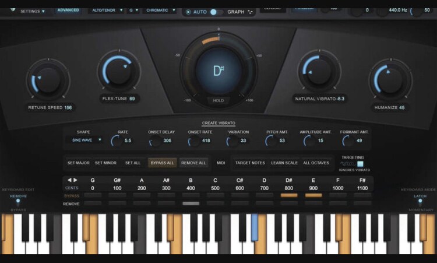Enable Bypass for the C note
This screenshot has width=437, height=263.
[215, 195]
